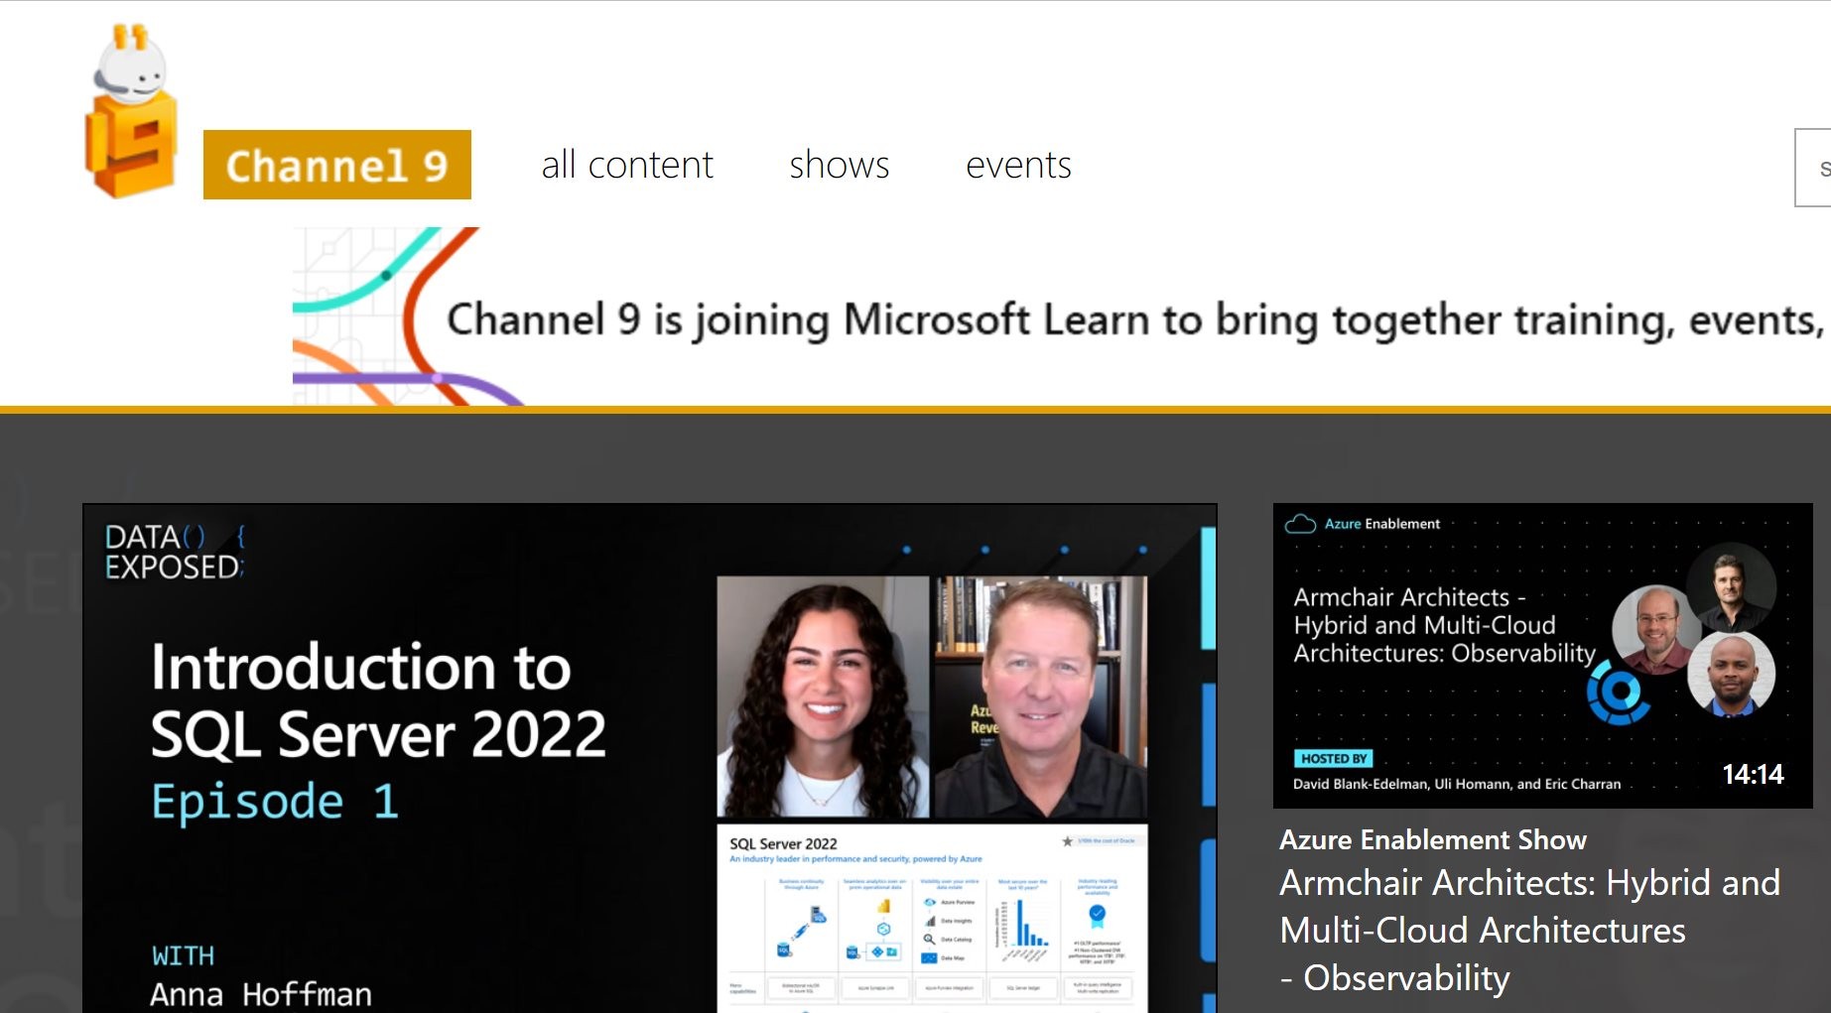The height and width of the screenshot is (1013, 1831).
Task: Open Armchair Architects Observability title link
Action: point(1529,931)
